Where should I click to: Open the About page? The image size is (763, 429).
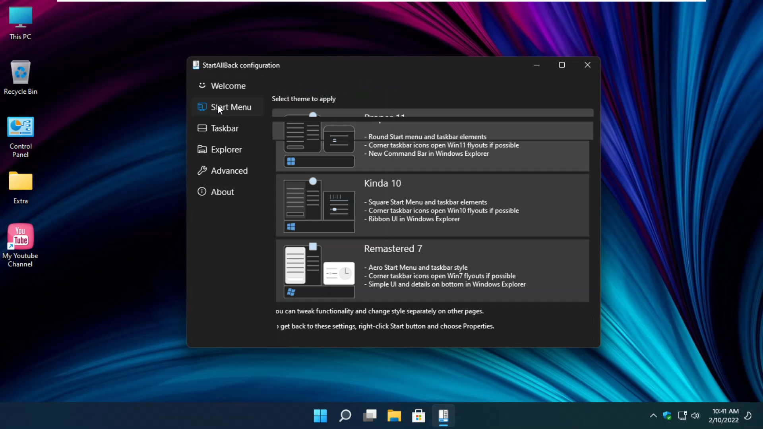tap(228, 192)
